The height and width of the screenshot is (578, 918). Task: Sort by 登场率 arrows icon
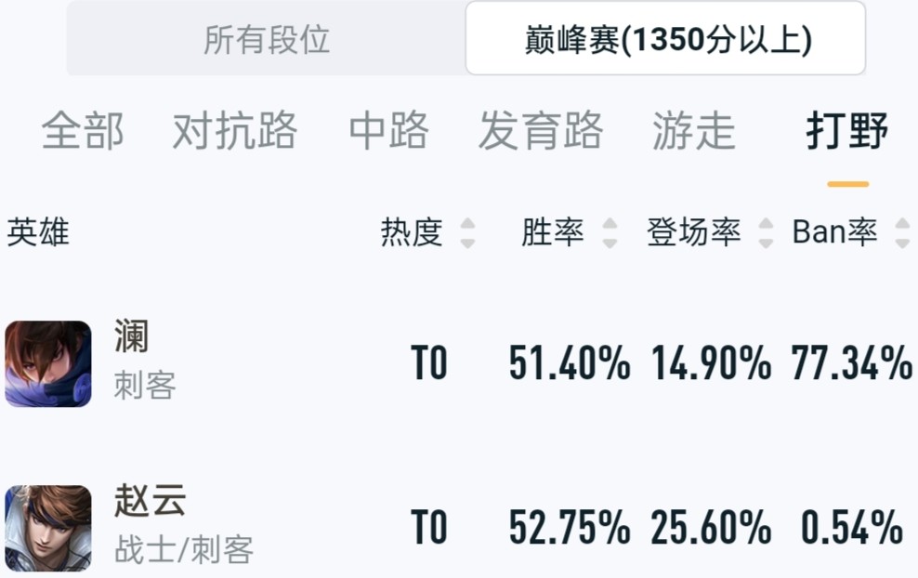point(766,232)
